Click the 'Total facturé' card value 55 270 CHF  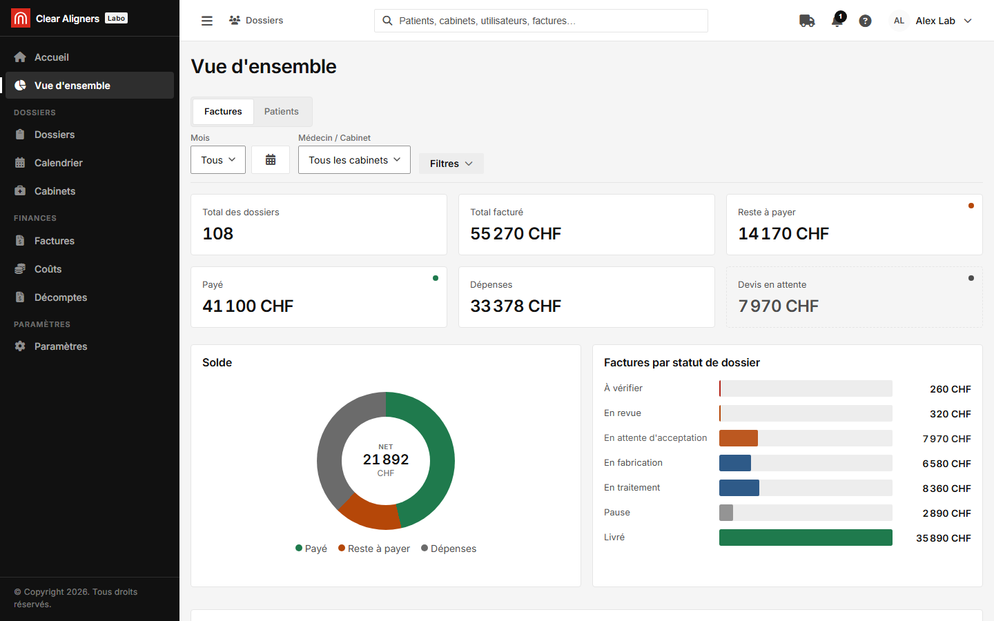click(x=516, y=234)
